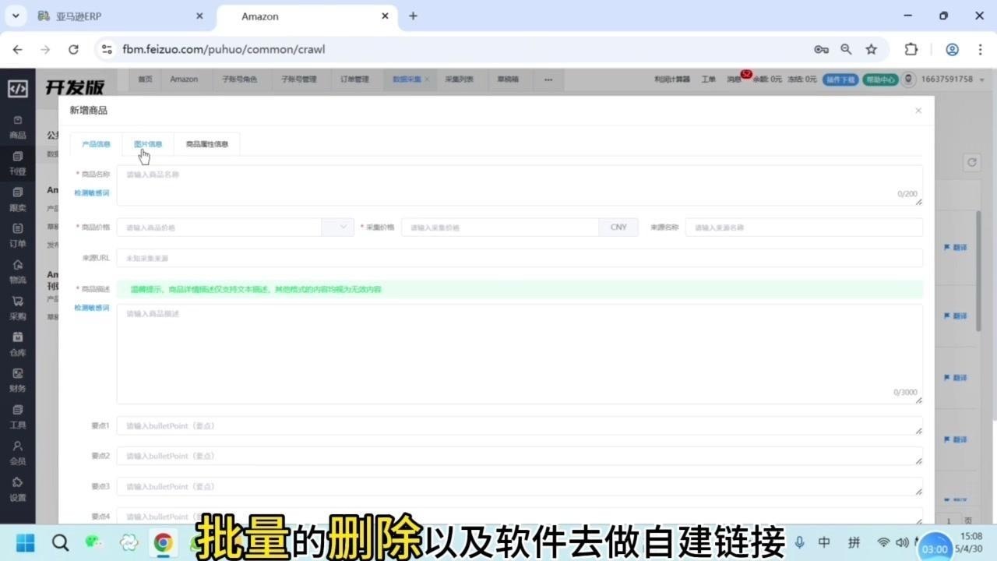The width and height of the screenshot is (997, 561).
Task: Bookmark this page with the star icon
Action: 871,49
